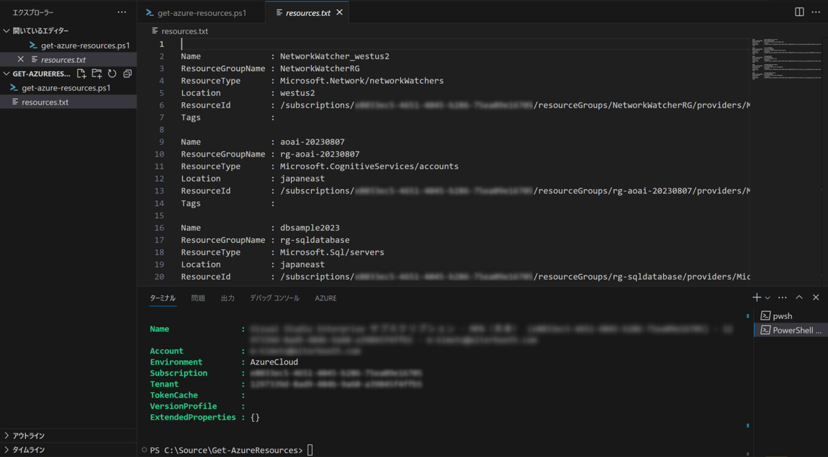Add a new terminal with plus icon
This screenshot has width=828, height=457.
click(x=757, y=298)
